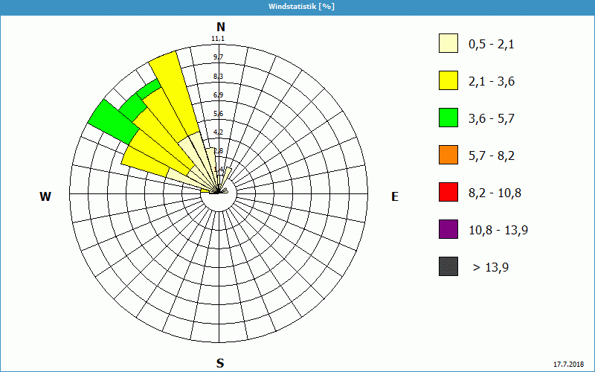Click the S compass label
The image size is (595, 372).
click(220, 363)
